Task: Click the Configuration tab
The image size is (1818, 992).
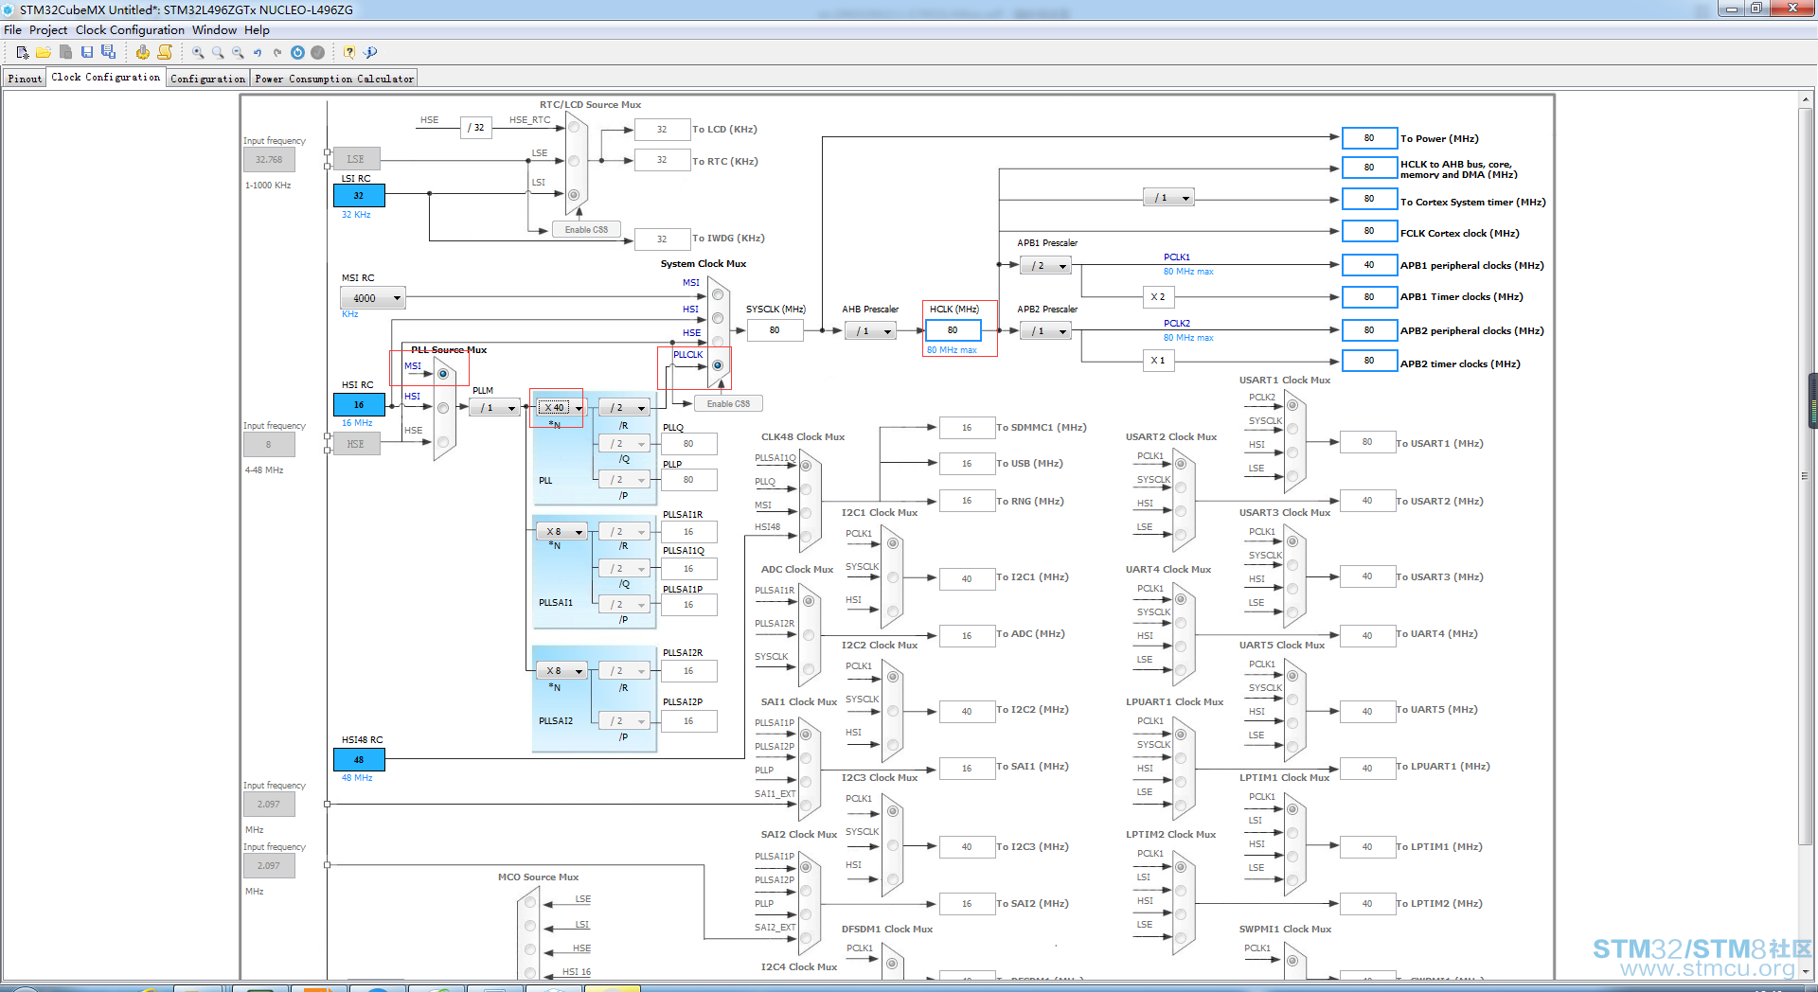Action: [208, 79]
